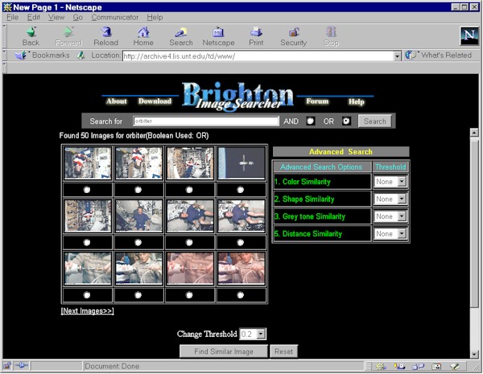Open the Forum page link
Screen dimensions: 483x374
[317, 101]
